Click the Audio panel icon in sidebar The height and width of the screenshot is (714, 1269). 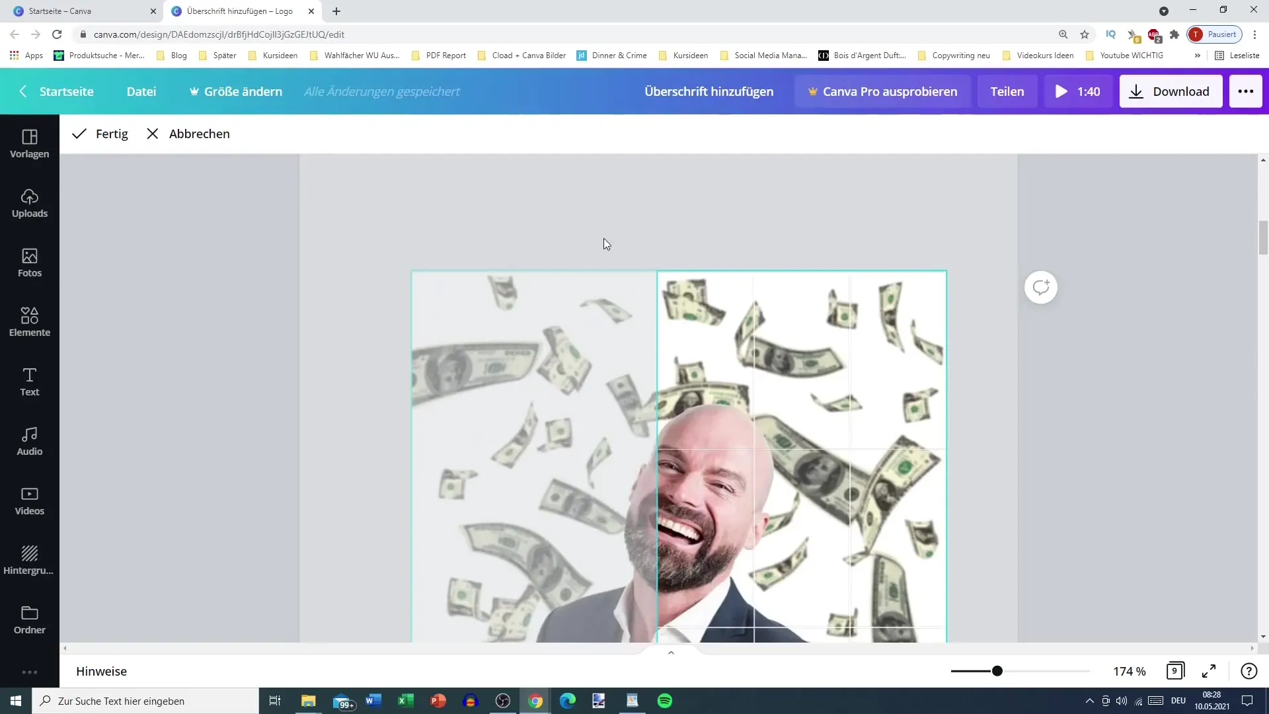click(x=29, y=441)
